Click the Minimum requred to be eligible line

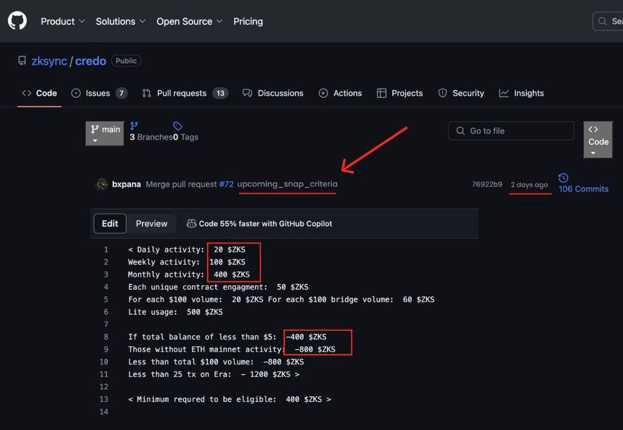(x=229, y=399)
